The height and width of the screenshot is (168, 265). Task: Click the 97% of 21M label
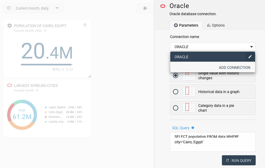pyautogui.click(x=63, y=69)
